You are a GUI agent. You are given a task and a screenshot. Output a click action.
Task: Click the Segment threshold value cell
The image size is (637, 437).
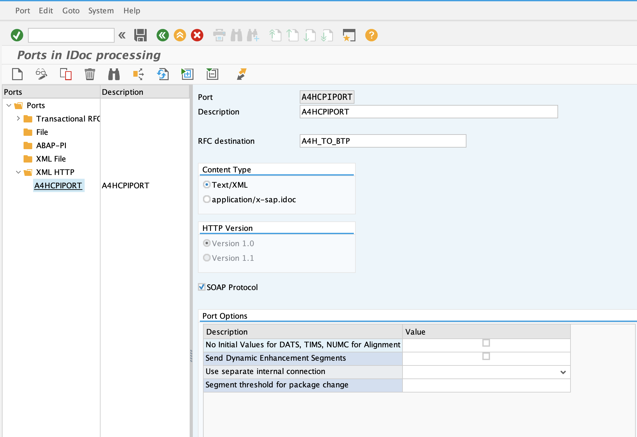pos(486,385)
